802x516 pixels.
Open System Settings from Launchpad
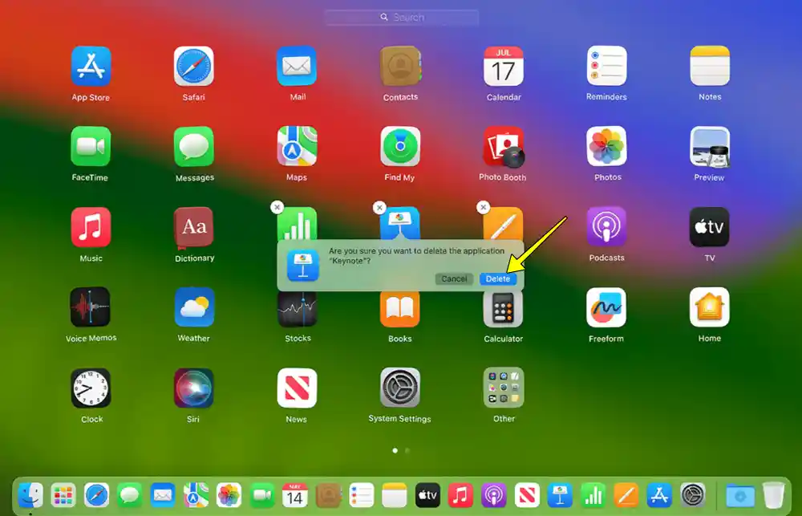coord(400,386)
